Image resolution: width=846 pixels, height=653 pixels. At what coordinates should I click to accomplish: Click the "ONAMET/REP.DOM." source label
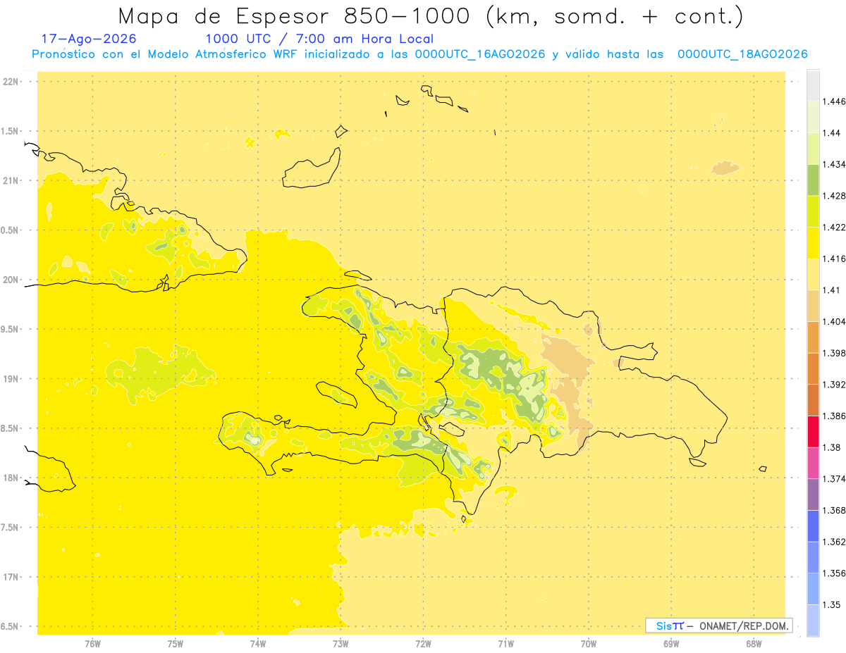pyautogui.click(x=744, y=626)
